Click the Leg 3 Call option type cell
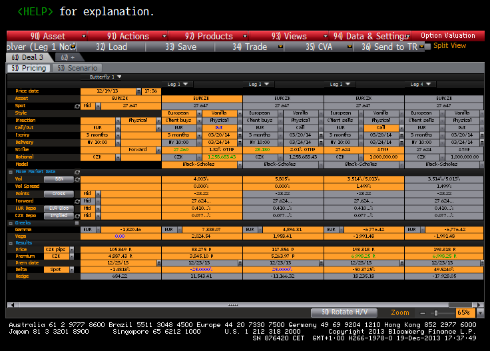 tap(381, 127)
